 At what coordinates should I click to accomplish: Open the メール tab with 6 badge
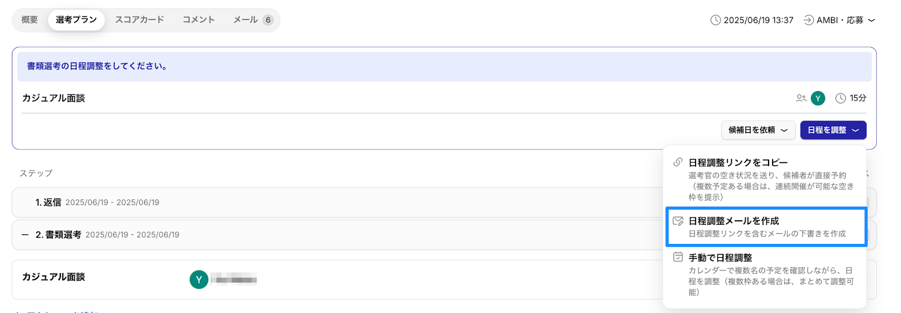pos(253,20)
